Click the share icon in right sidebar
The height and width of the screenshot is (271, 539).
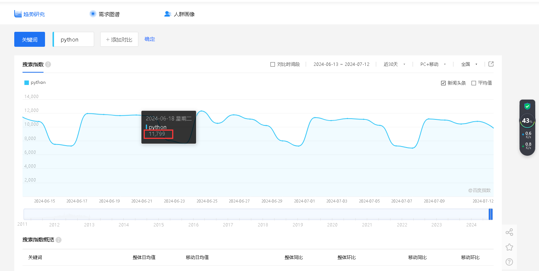click(509, 232)
